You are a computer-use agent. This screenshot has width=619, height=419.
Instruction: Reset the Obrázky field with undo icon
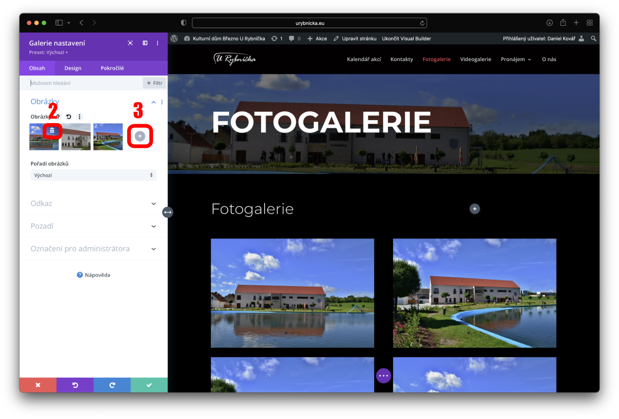[69, 117]
